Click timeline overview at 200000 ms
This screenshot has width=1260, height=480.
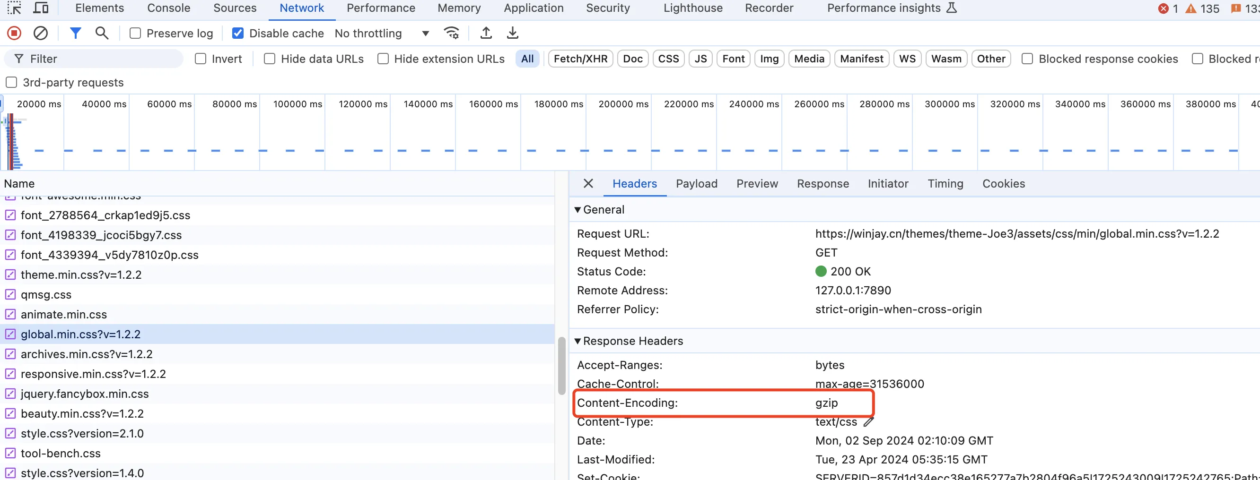(624, 104)
